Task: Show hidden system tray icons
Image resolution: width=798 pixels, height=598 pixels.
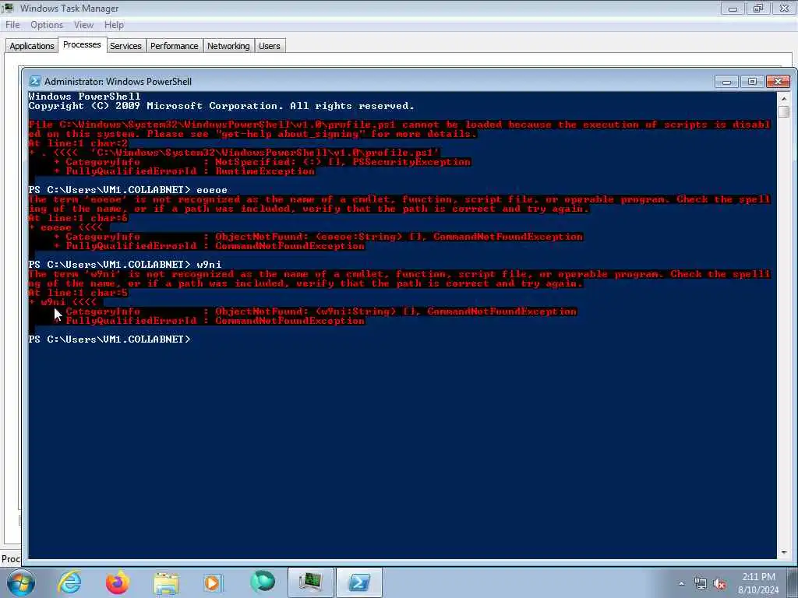Action: tap(681, 584)
